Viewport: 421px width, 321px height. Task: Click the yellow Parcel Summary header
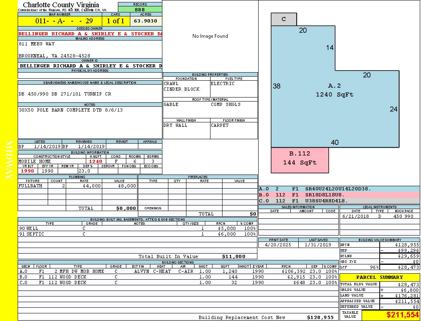379,277
